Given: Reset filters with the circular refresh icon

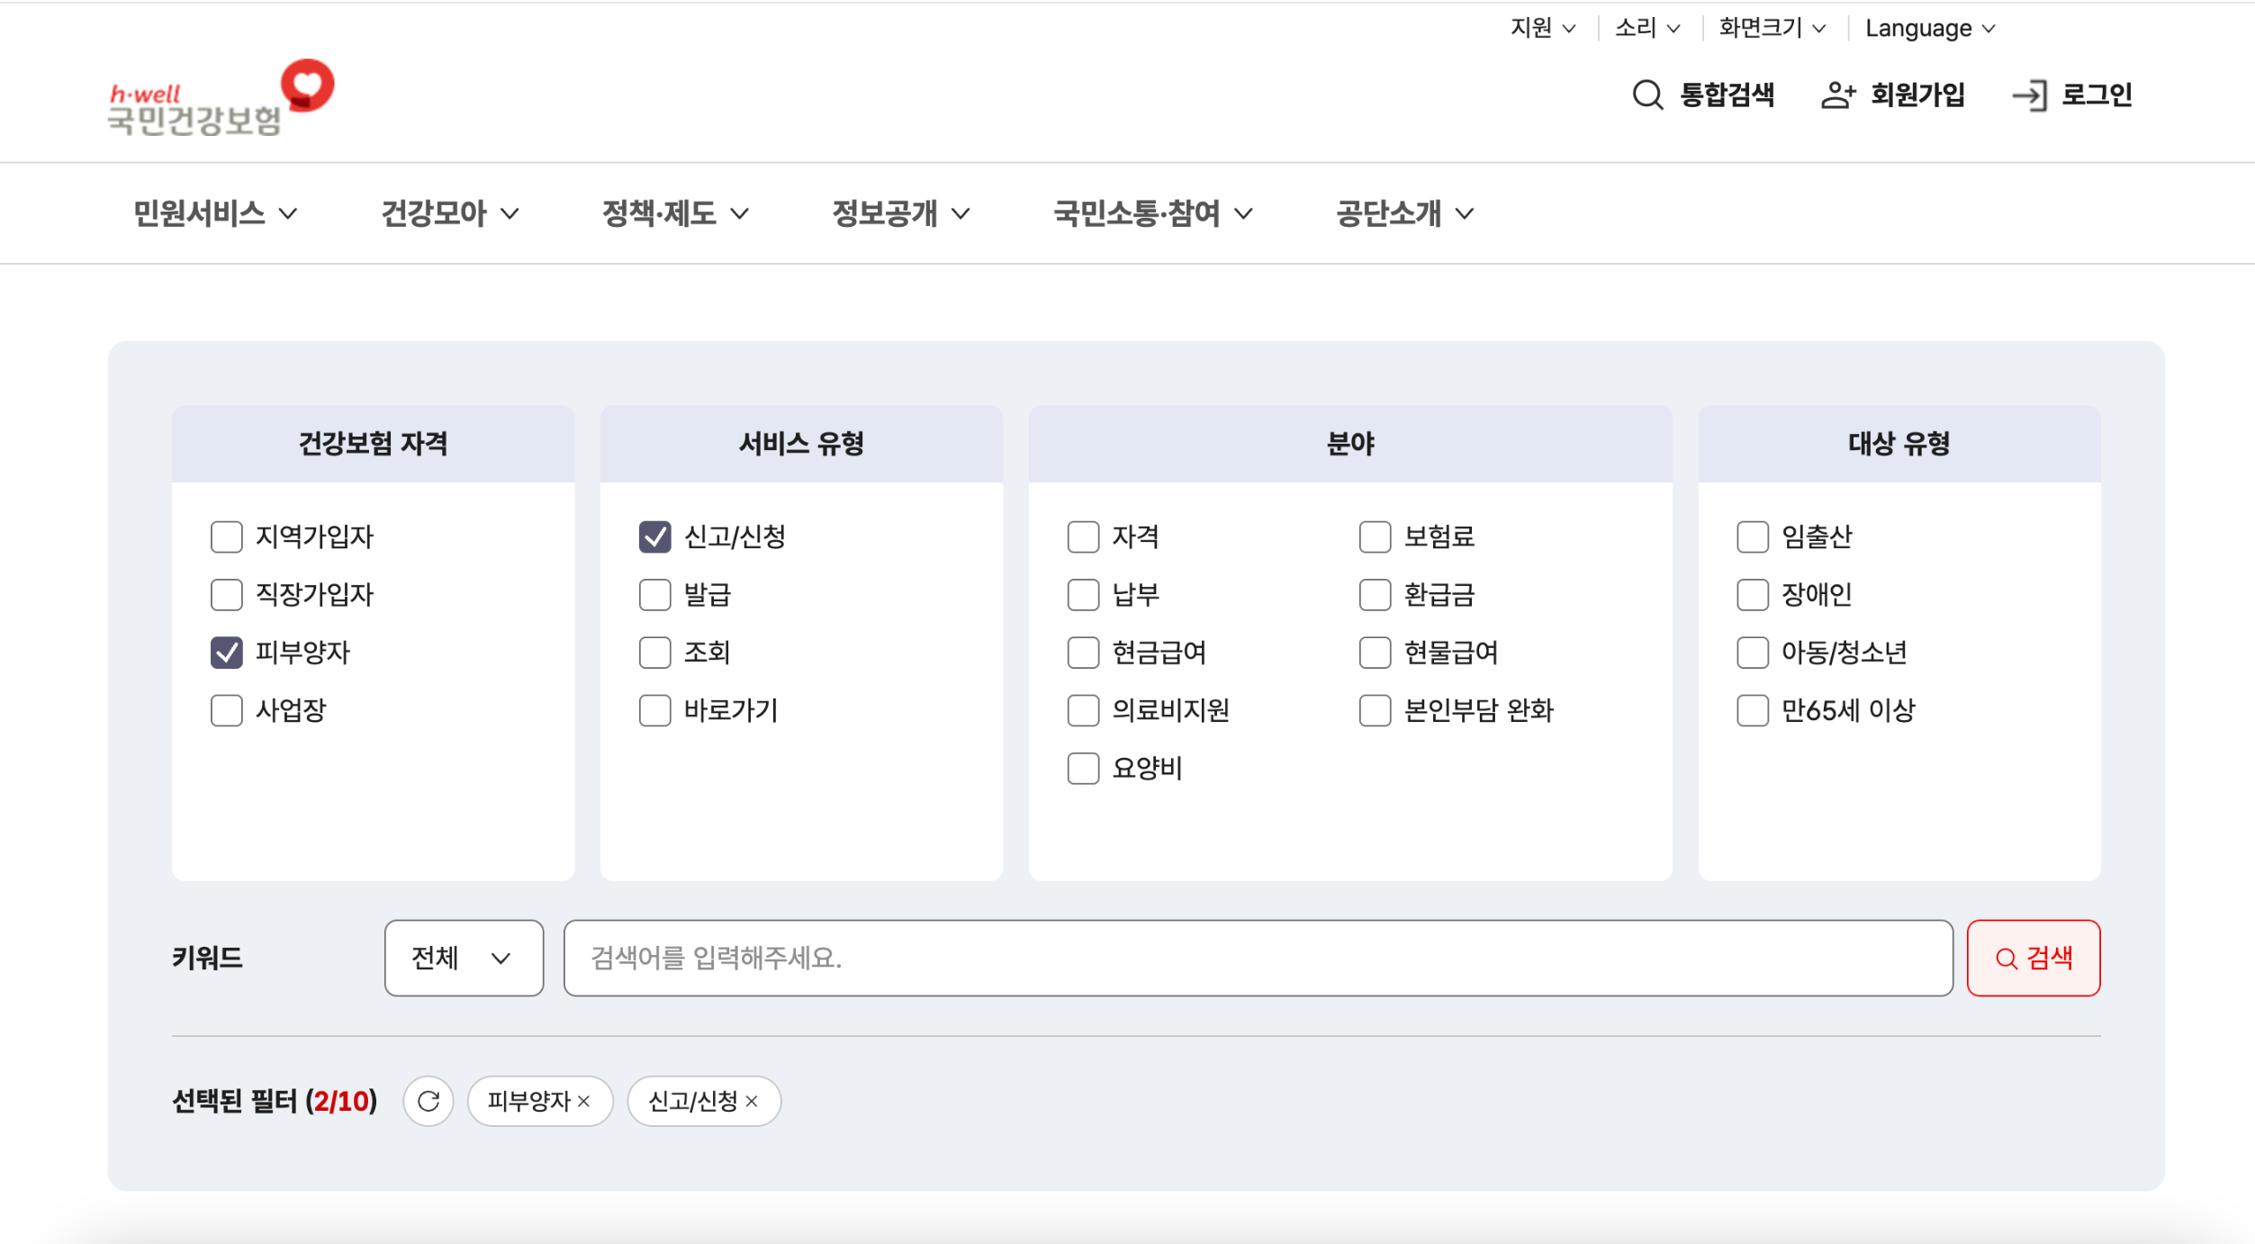Looking at the screenshot, I should 428,1101.
